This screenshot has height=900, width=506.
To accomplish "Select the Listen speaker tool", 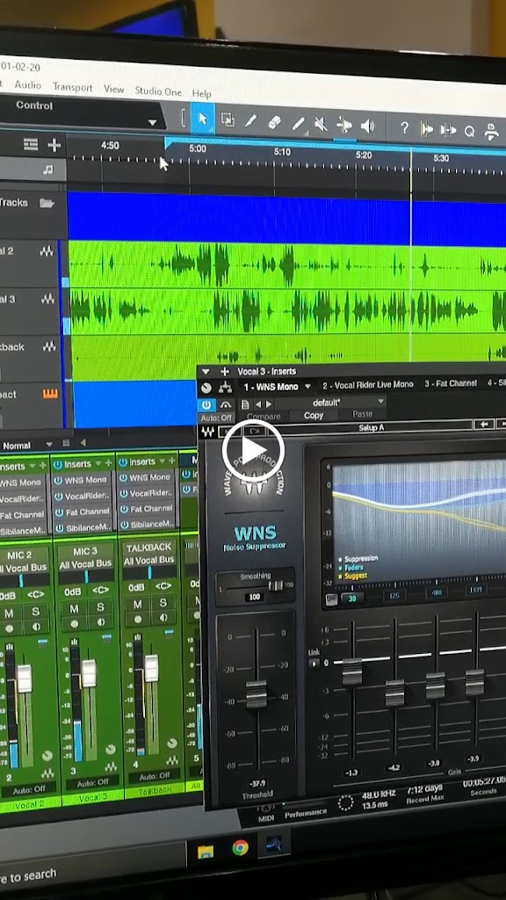I will [368, 127].
